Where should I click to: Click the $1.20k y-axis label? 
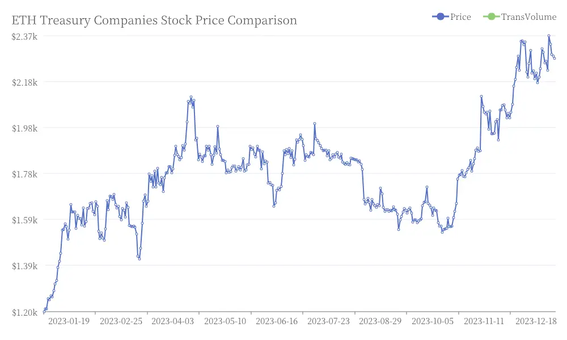(x=24, y=312)
